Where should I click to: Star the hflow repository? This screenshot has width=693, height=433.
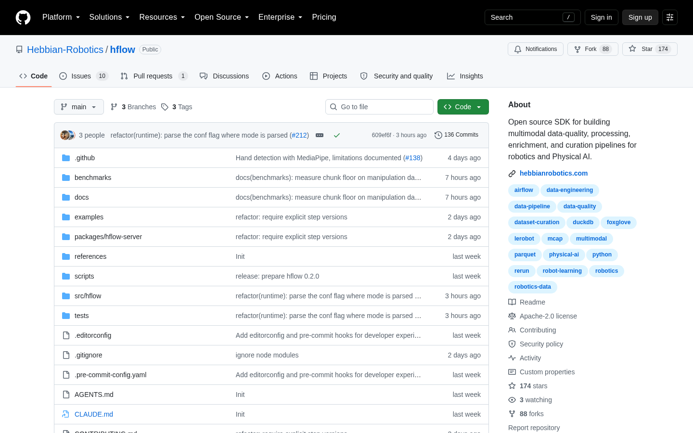click(650, 49)
